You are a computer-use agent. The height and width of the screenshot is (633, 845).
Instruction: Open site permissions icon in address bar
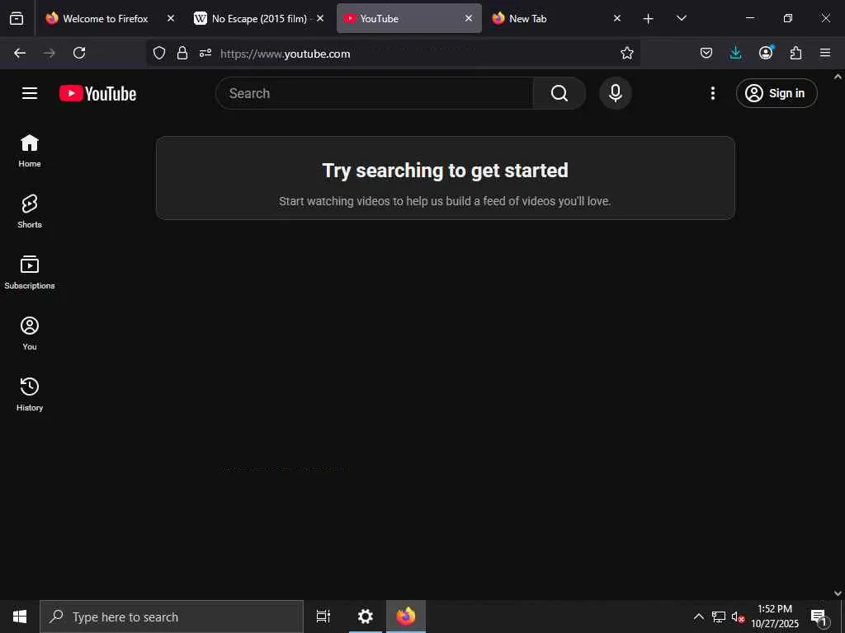(205, 53)
